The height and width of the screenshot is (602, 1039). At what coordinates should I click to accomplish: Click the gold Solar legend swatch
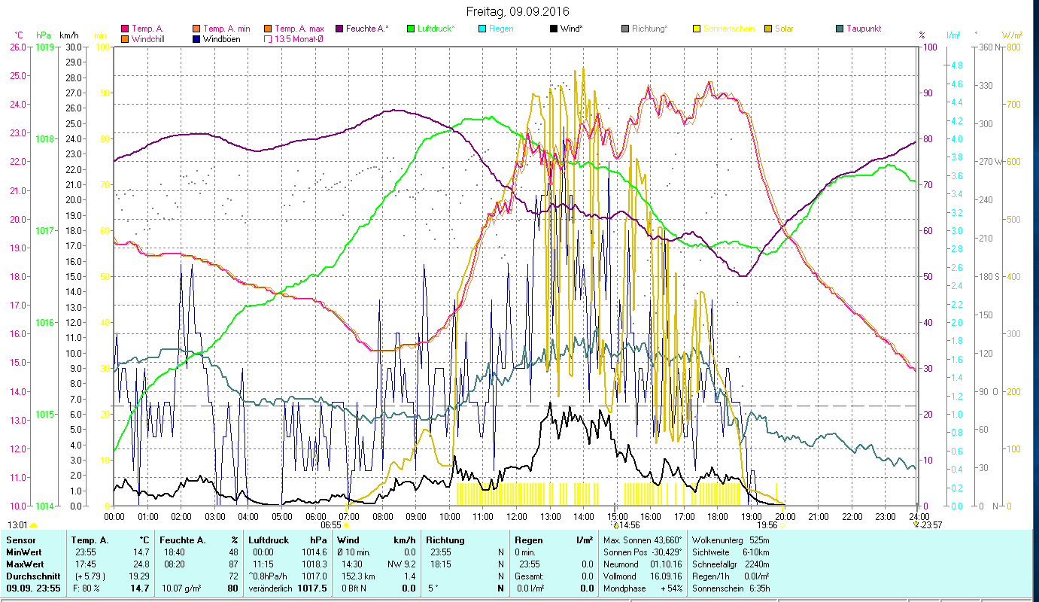pos(768,29)
